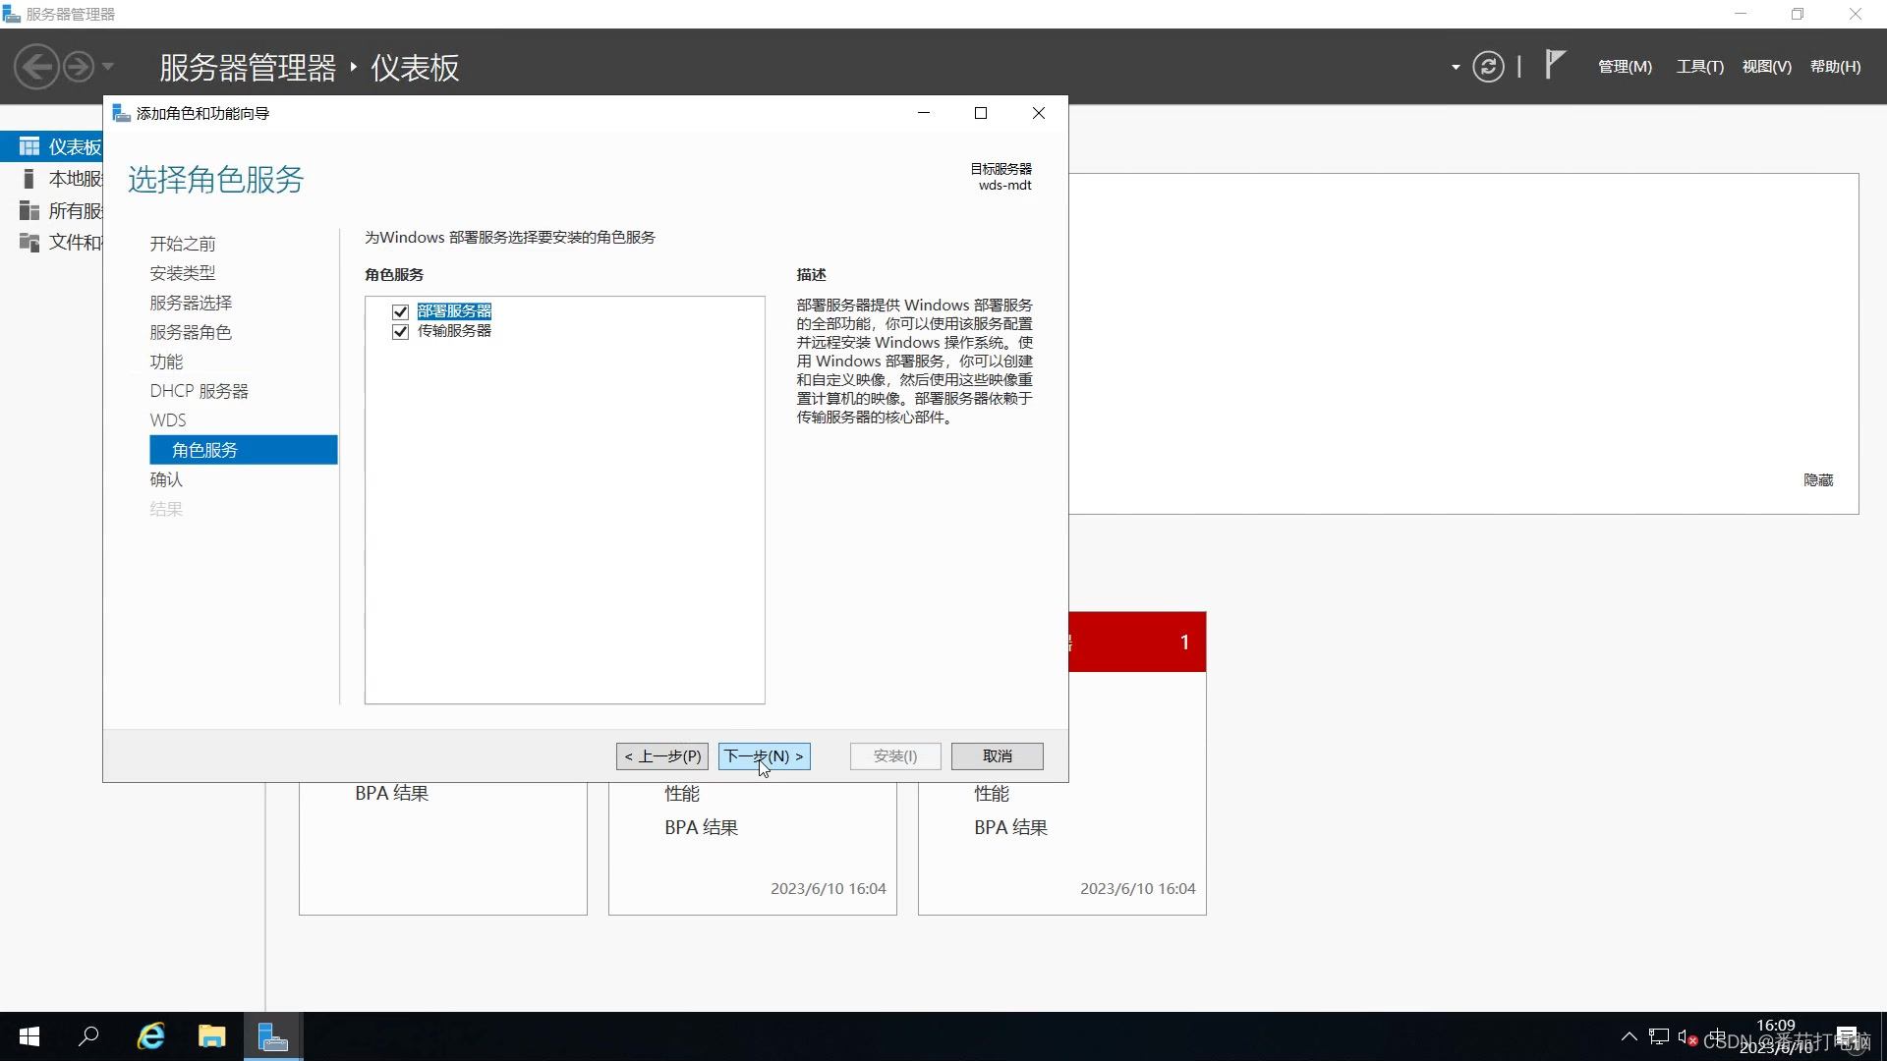Maximize the 添加角色和功能向导 window
The width and height of the screenshot is (1887, 1061).
(x=980, y=113)
